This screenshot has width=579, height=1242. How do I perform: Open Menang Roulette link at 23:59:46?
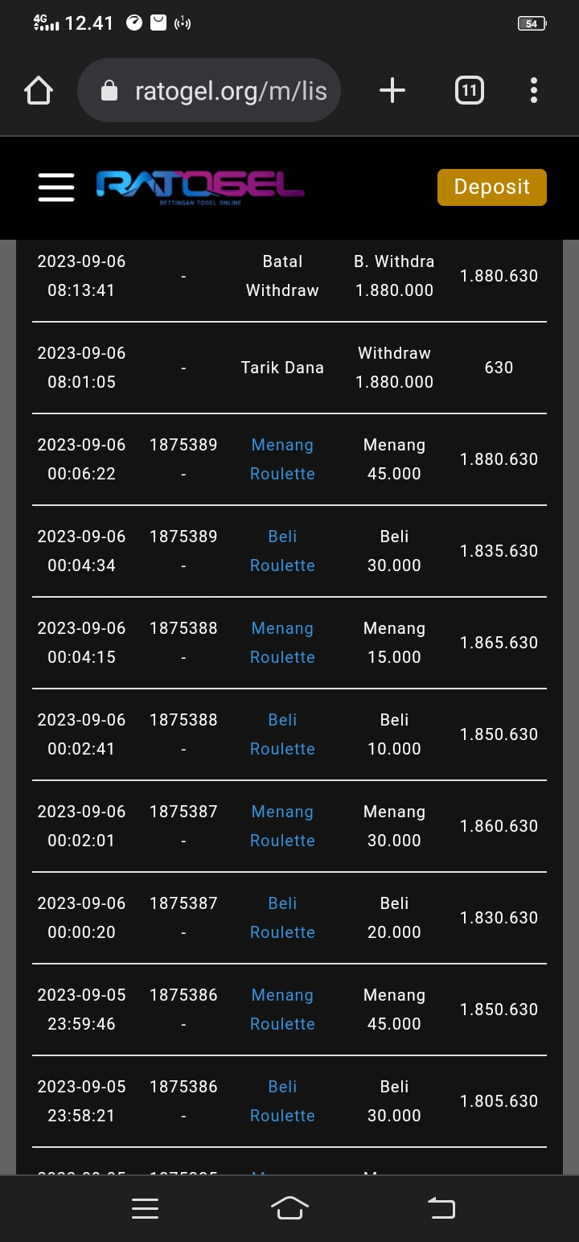click(282, 1010)
